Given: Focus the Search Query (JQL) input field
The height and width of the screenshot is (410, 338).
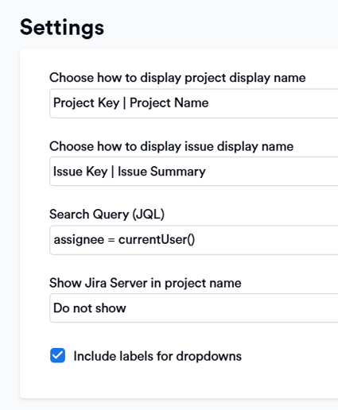Looking at the screenshot, I should click(x=194, y=240).
